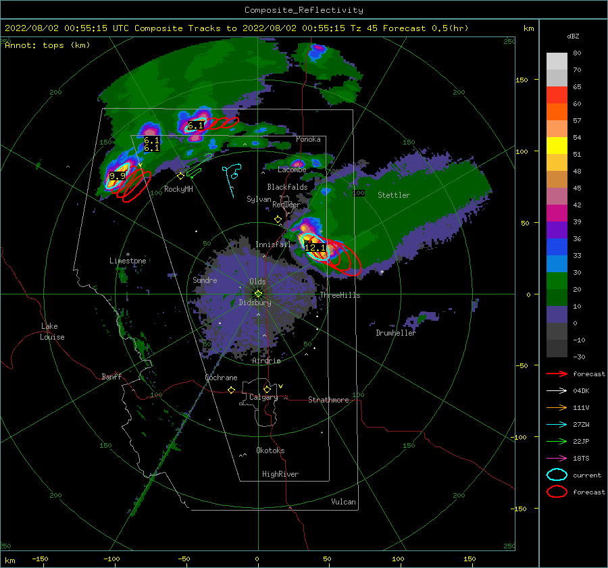Click the Innisfail town label
The width and height of the screenshot is (608, 568).
click(273, 244)
